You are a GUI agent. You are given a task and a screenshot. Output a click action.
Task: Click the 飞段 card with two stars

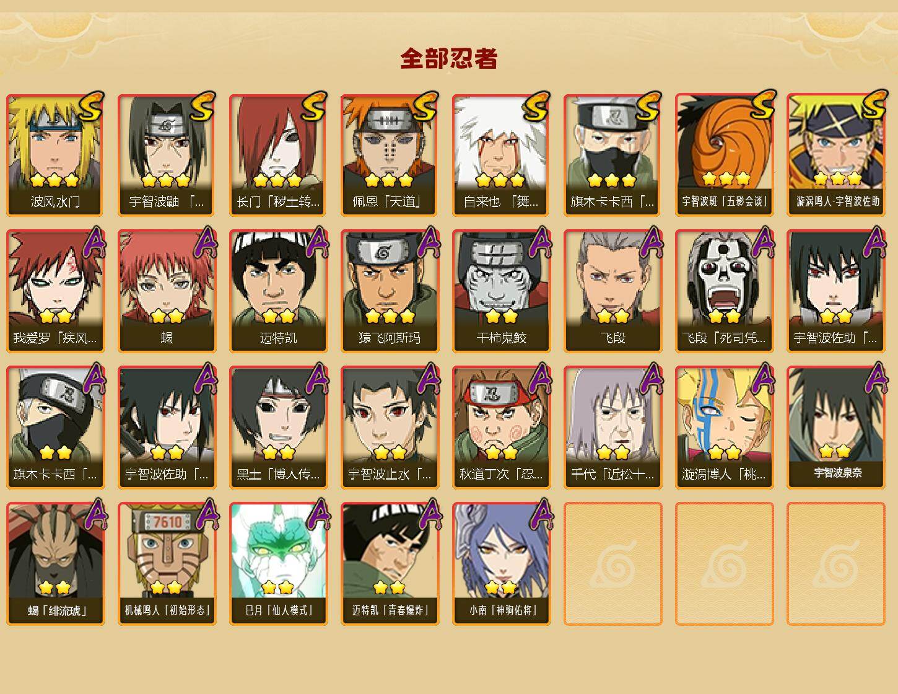pos(612,291)
